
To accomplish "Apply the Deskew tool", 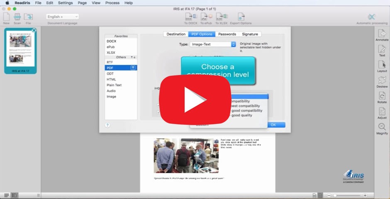I will [382, 80].
